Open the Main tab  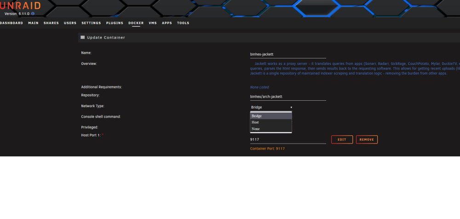(x=34, y=23)
